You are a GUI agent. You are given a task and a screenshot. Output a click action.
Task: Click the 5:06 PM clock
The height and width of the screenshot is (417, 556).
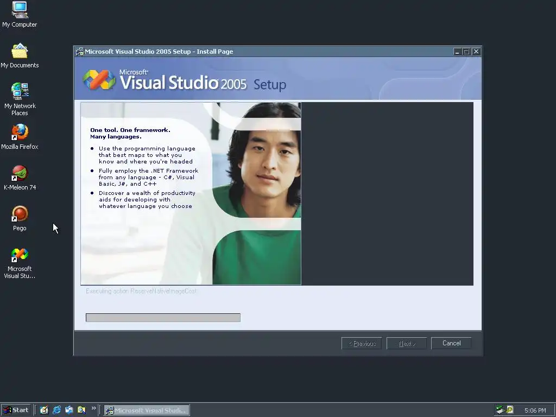(x=535, y=410)
